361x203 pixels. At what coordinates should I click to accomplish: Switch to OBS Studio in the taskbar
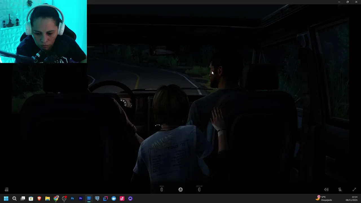[64, 198]
